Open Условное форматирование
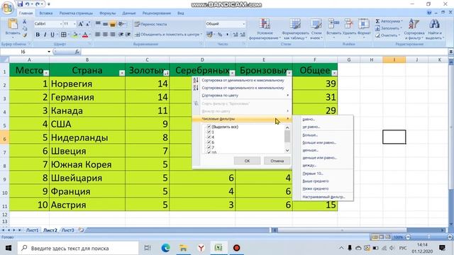The width and height of the screenshot is (454, 255). (x=265, y=29)
